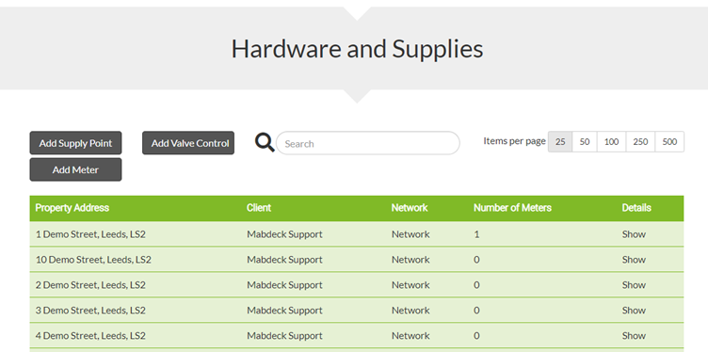
Task: Click the 1 Demo Street, Leeds address row
Action: click(357, 234)
